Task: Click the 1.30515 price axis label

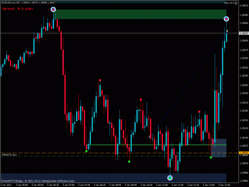Action: pyautogui.click(x=244, y=6)
